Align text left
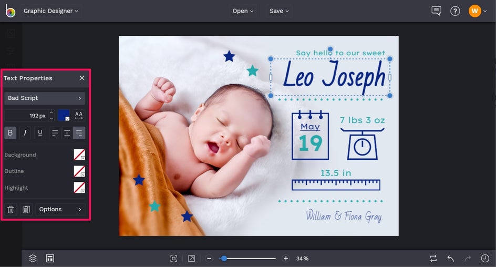The image size is (496, 267). coord(55,133)
